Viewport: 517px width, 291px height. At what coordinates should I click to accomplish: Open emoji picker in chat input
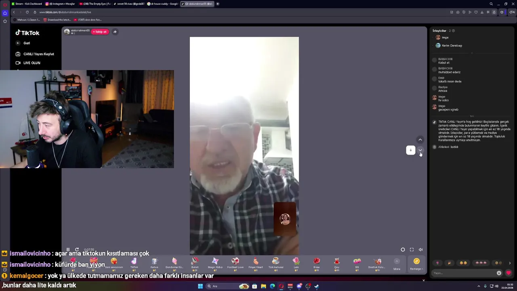pos(499,273)
